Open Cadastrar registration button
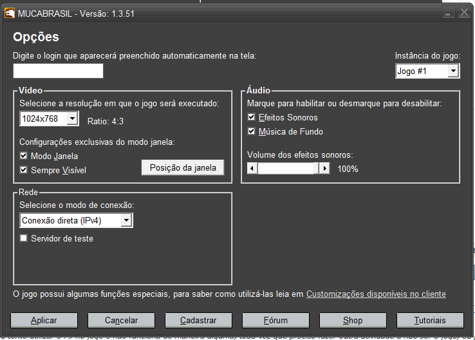Image resolution: width=475 pixels, height=340 pixels. [198, 320]
